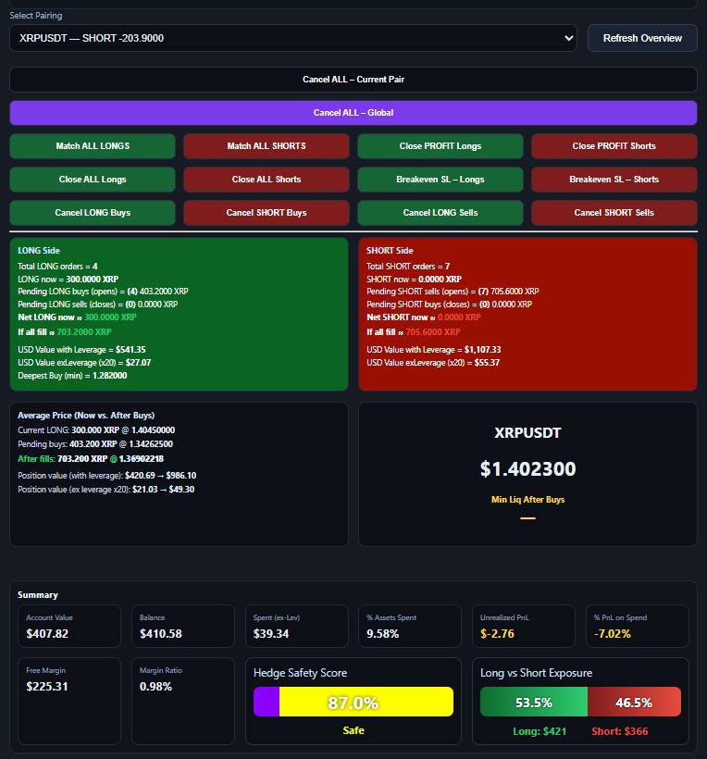The width and height of the screenshot is (707, 759).
Task: Click the Margin Ratio 0.98% card
Action: point(183,701)
